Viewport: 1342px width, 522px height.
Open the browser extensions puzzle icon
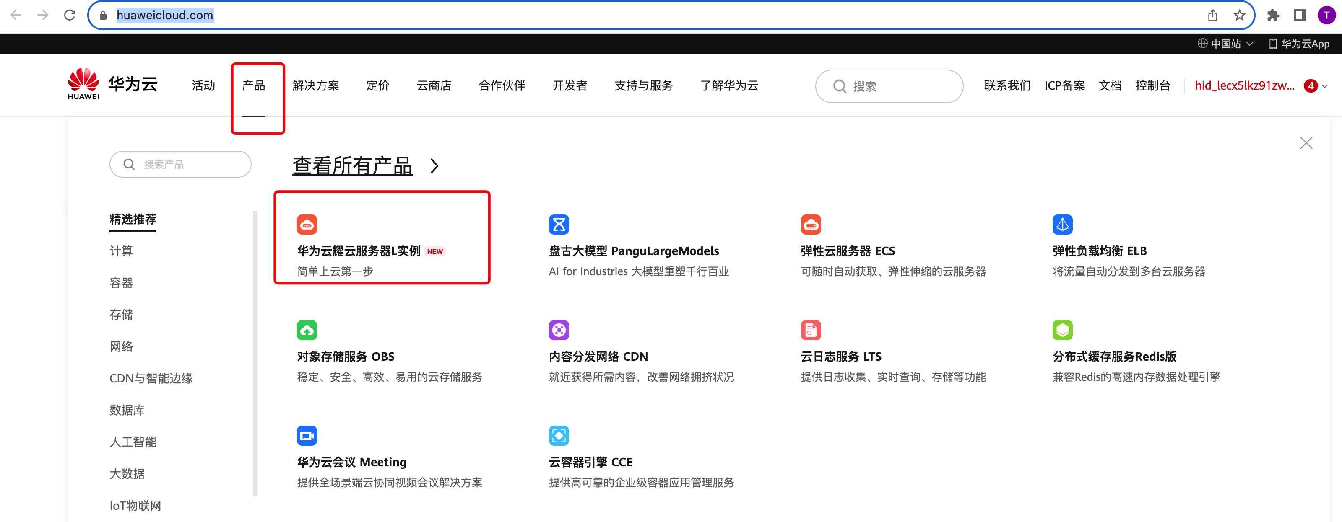(1273, 15)
